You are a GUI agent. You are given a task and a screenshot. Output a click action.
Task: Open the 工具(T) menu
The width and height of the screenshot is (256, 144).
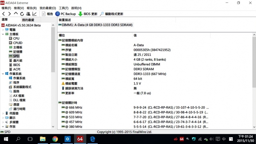click(64, 8)
